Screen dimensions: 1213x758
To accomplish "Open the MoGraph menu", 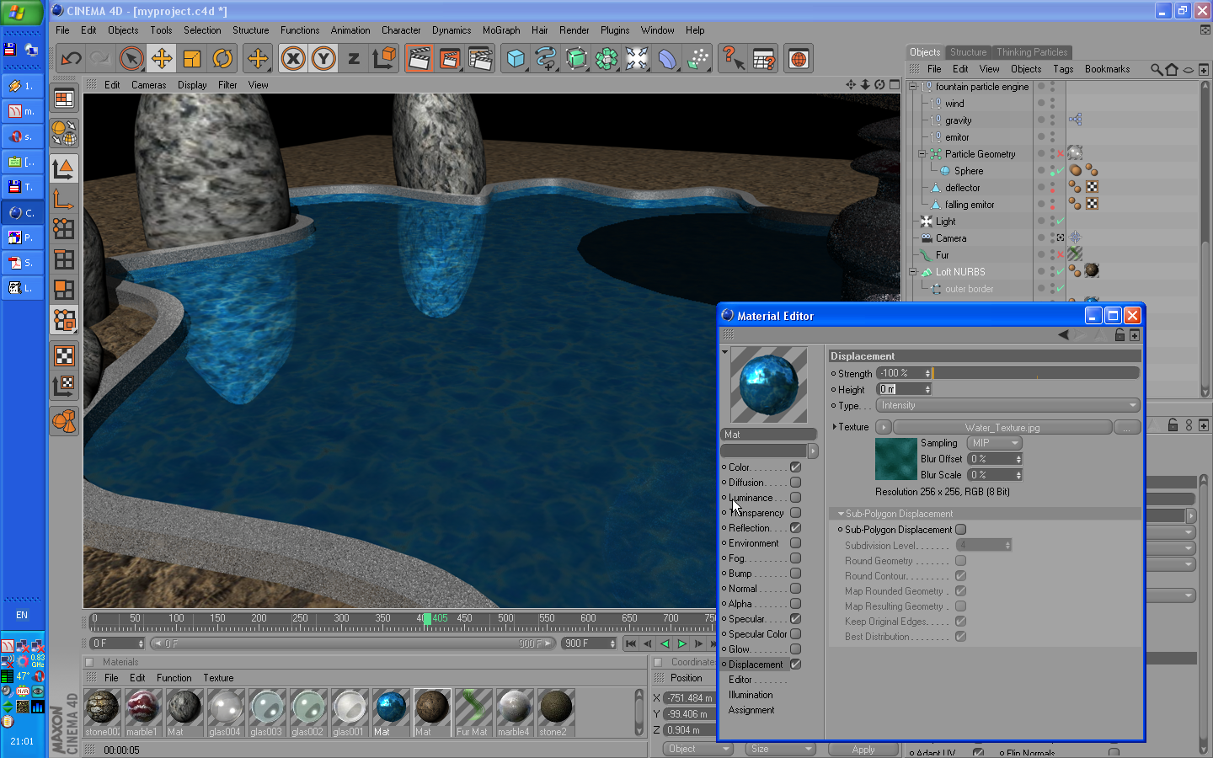I will [501, 30].
